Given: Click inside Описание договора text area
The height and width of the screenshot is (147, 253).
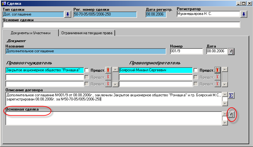Looking at the screenshot, I should coord(113,99).
